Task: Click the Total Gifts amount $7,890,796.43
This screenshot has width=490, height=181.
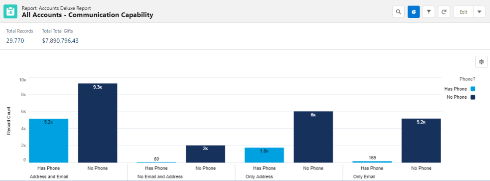Action: click(60, 41)
